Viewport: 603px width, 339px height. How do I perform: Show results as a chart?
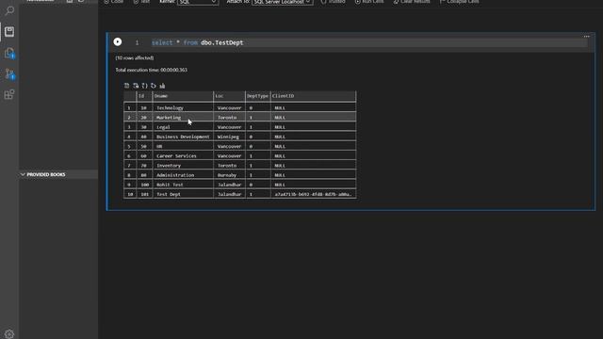coord(162,86)
